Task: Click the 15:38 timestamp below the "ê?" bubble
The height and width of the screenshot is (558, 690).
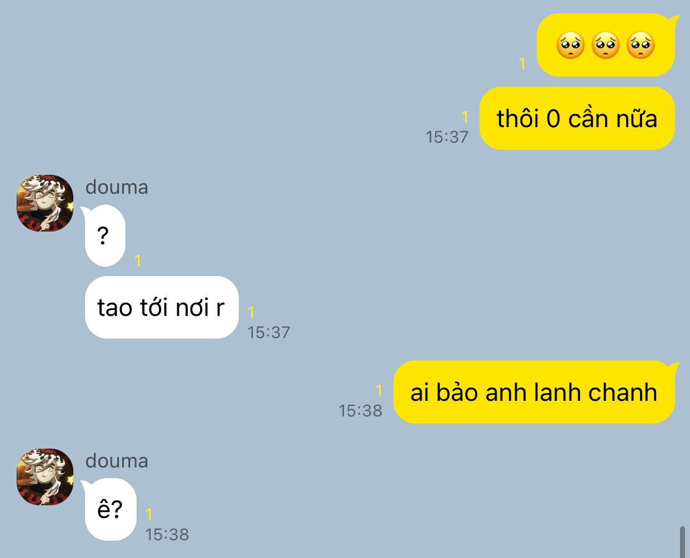Action: tap(167, 534)
